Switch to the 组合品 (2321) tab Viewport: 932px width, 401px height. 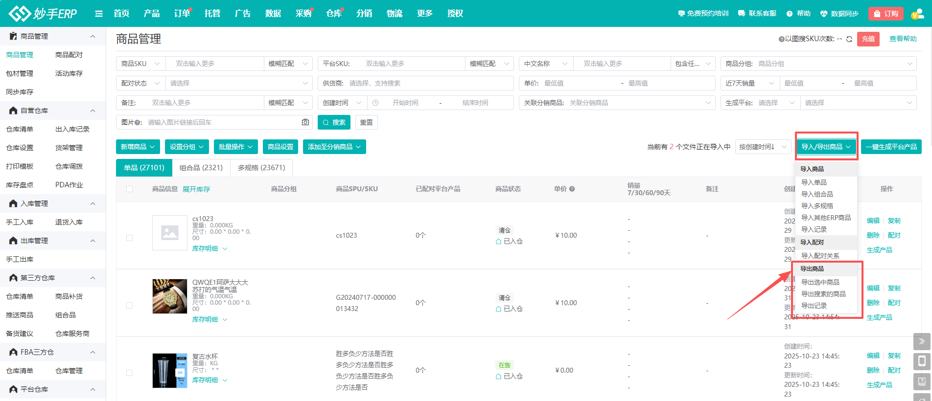pyautogui.click(x=201, y=168)
